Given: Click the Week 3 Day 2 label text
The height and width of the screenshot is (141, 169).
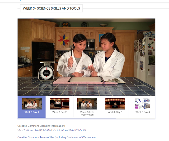Looking at the screenshot, I should click(x=59, y=112).
